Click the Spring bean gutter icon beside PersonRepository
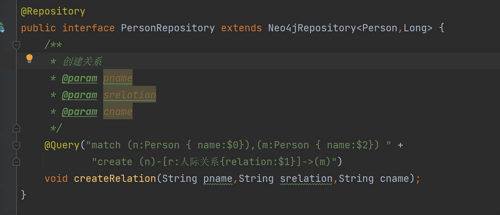 point(2,27)
